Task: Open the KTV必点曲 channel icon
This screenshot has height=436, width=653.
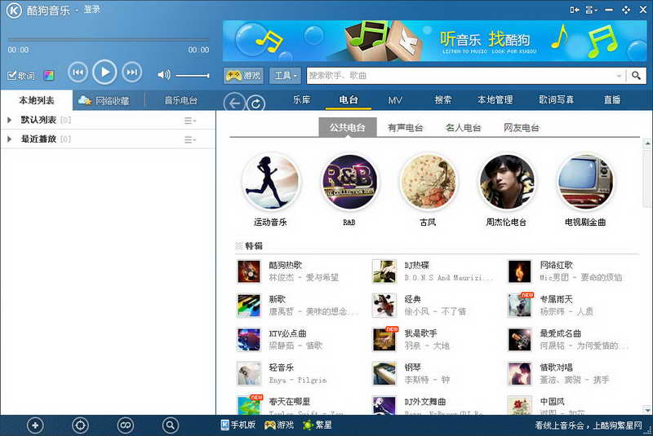Action: (x=249, y=339)
